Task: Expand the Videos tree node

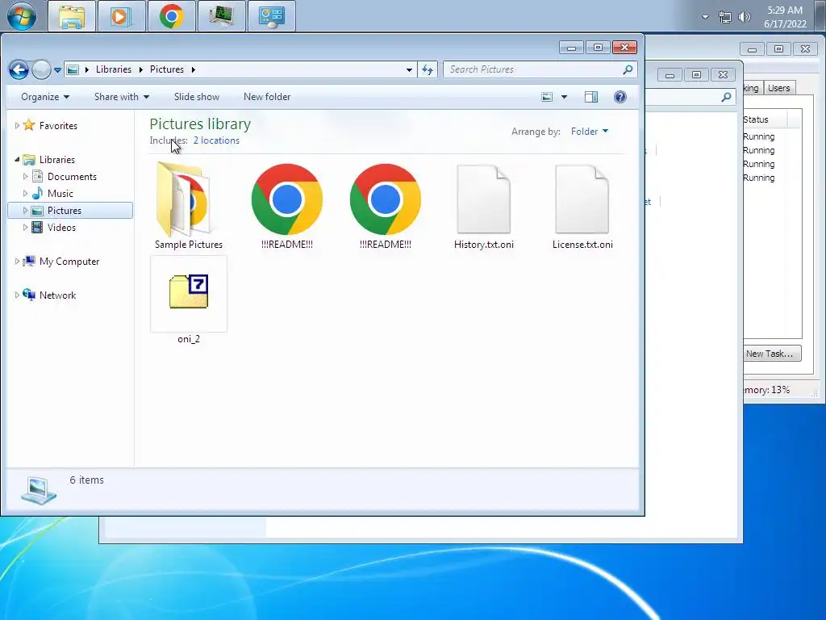Action: pyautogui.click(x=25, y=228)
